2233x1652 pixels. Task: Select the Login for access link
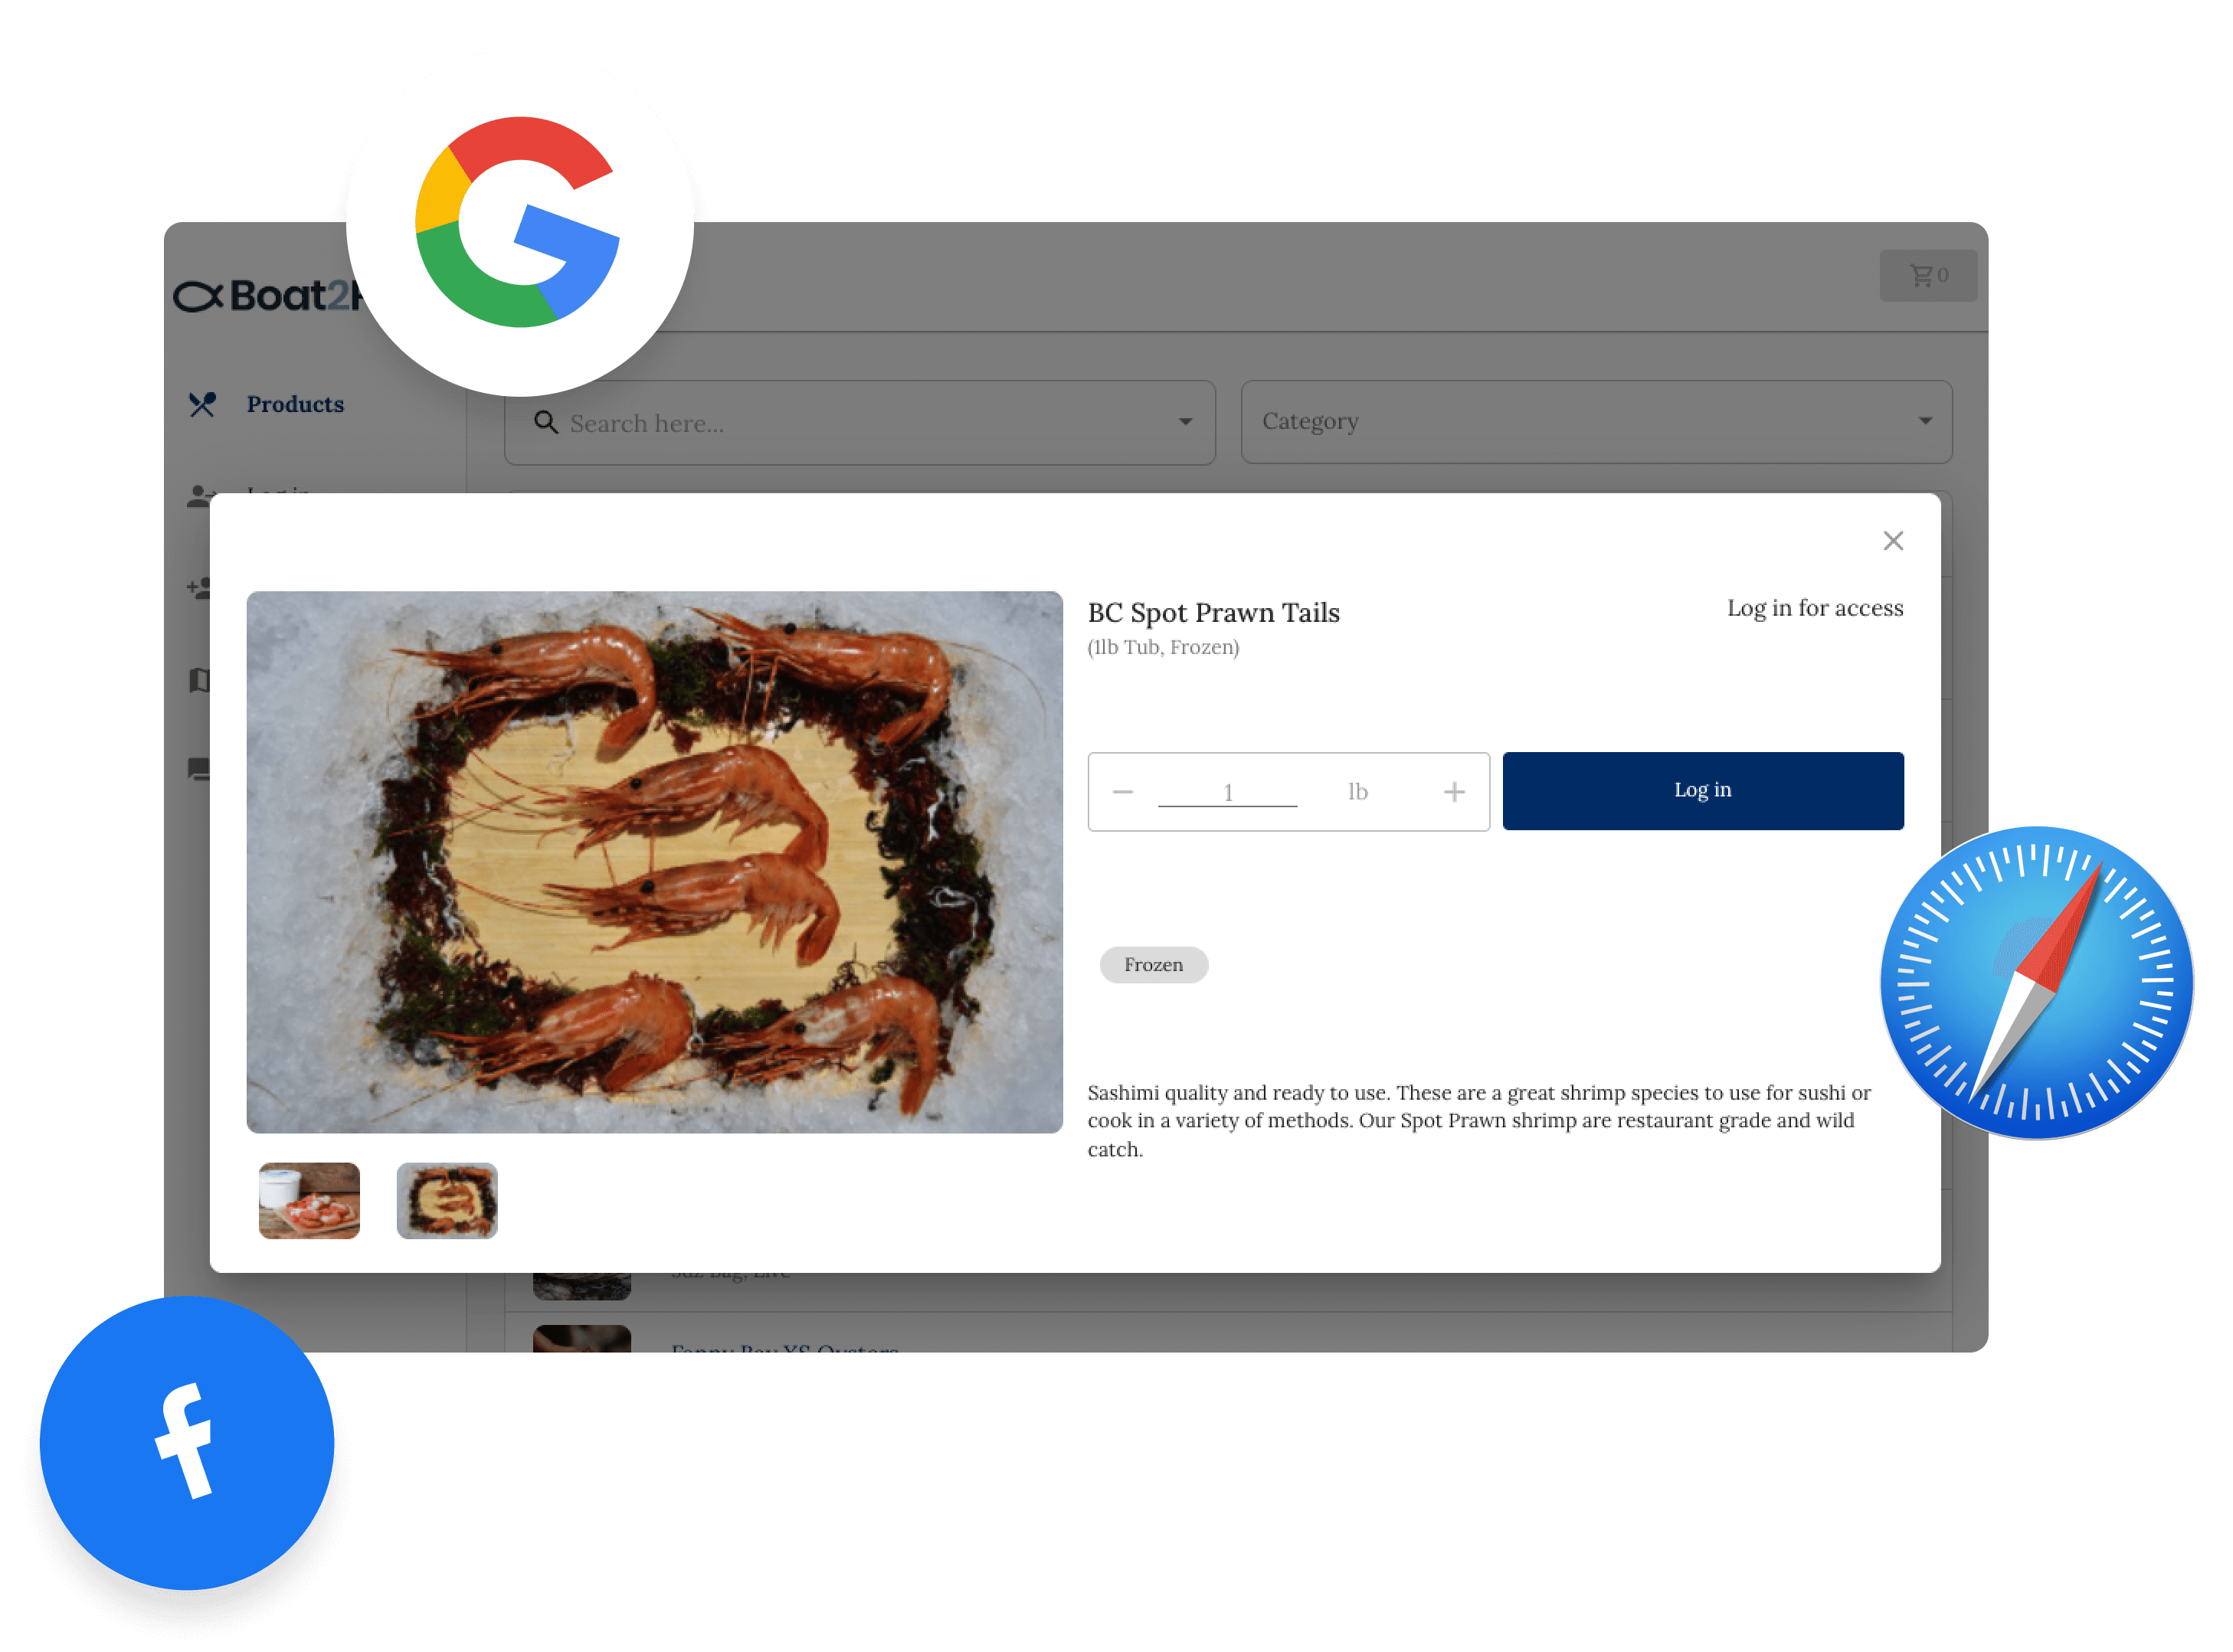[1815, 607]
